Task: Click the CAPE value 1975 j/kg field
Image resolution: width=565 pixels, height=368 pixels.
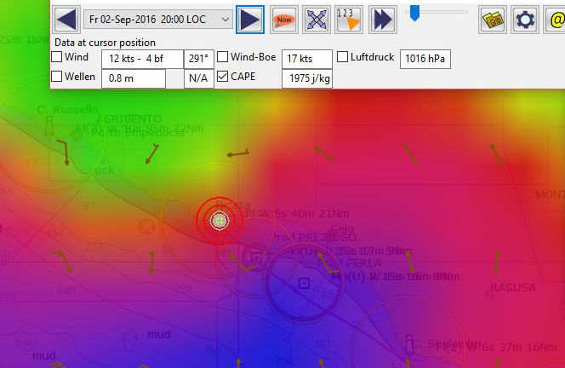Action: click(306, 78)
